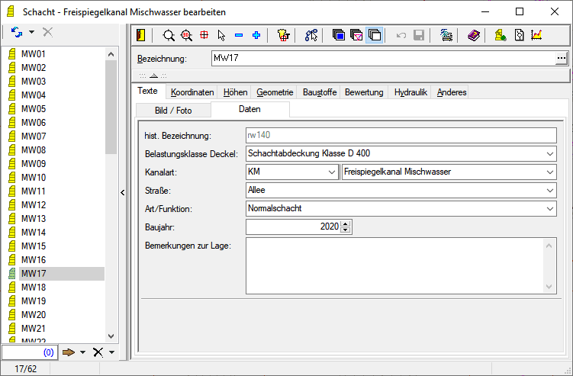Click the chart diagram icon in toolbar

pos(536,35)
